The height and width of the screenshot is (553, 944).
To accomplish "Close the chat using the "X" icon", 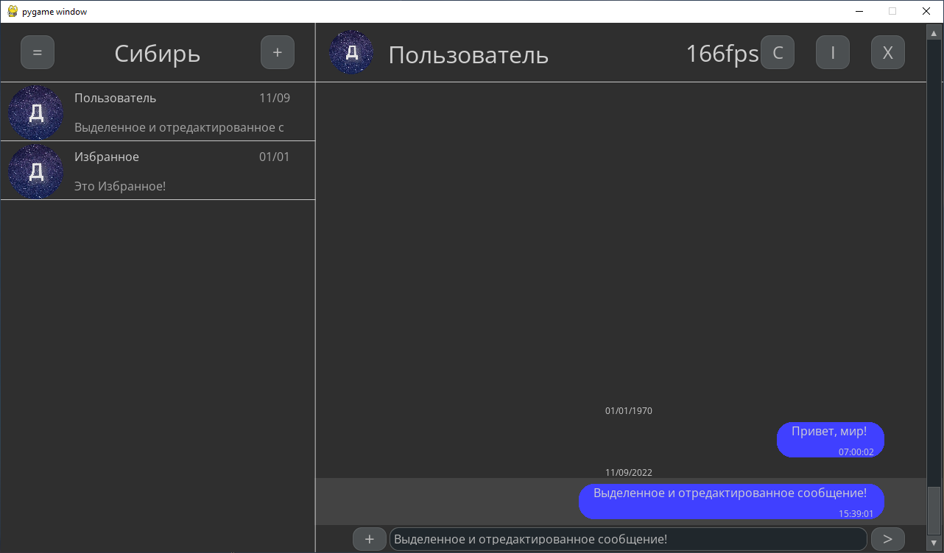I will click(x=887, y=51).
